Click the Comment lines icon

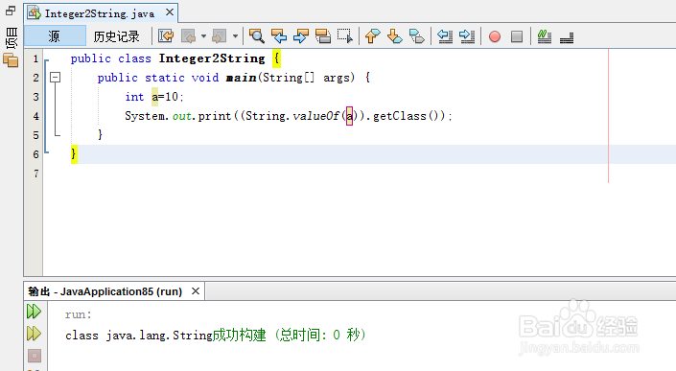point(545,36)
